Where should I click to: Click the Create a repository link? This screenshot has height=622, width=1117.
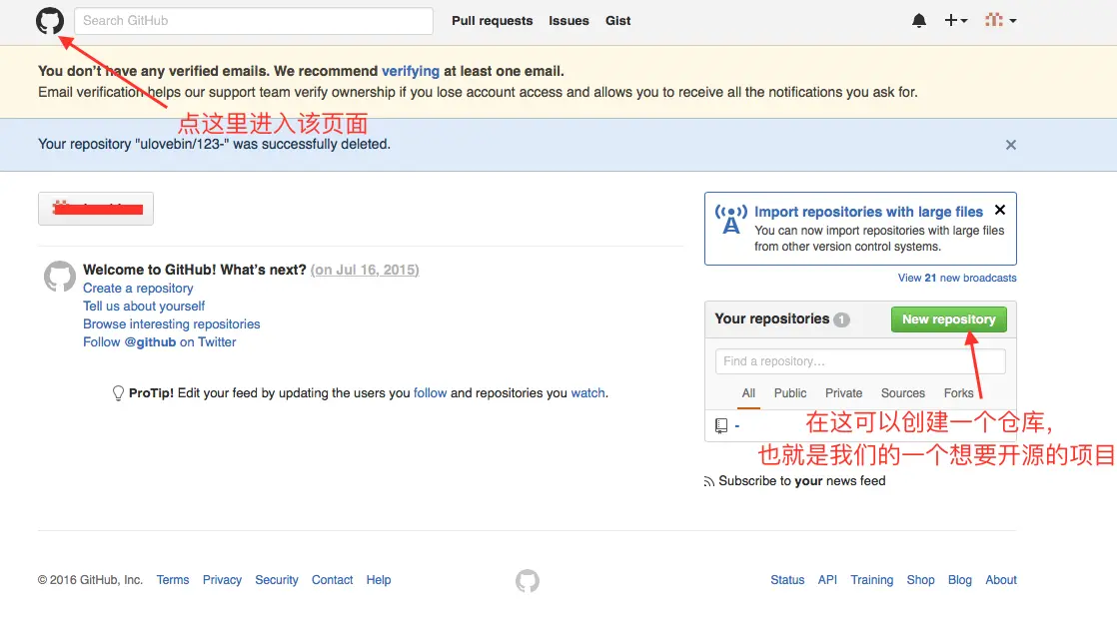pos(138,289)
